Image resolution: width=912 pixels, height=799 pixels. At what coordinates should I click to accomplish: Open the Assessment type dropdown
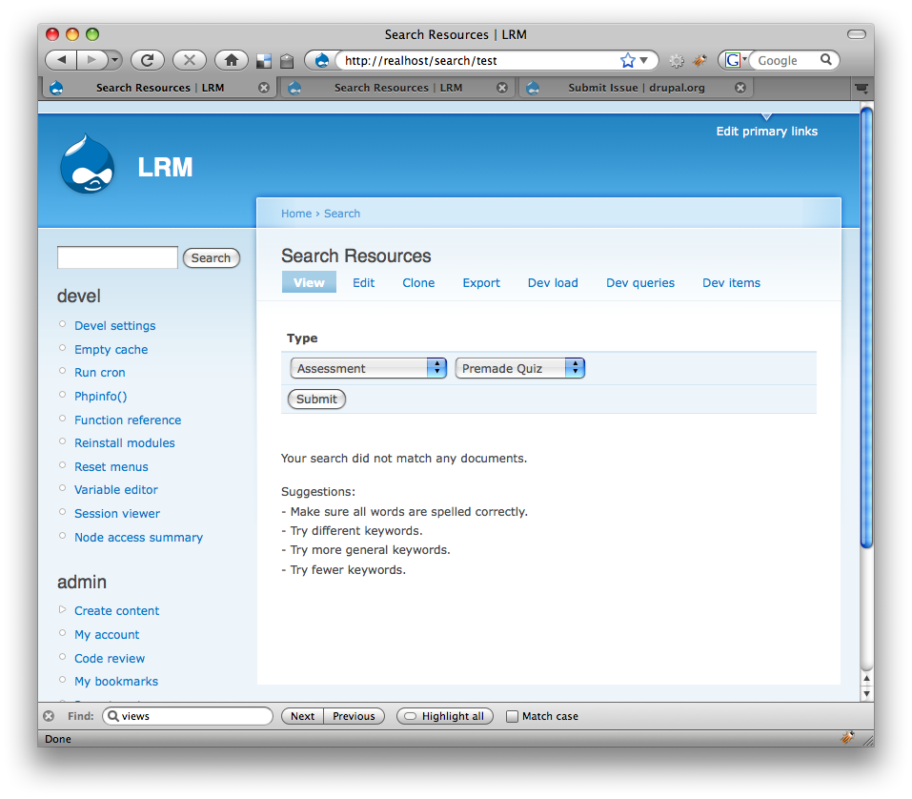click(x=368, y=368)
